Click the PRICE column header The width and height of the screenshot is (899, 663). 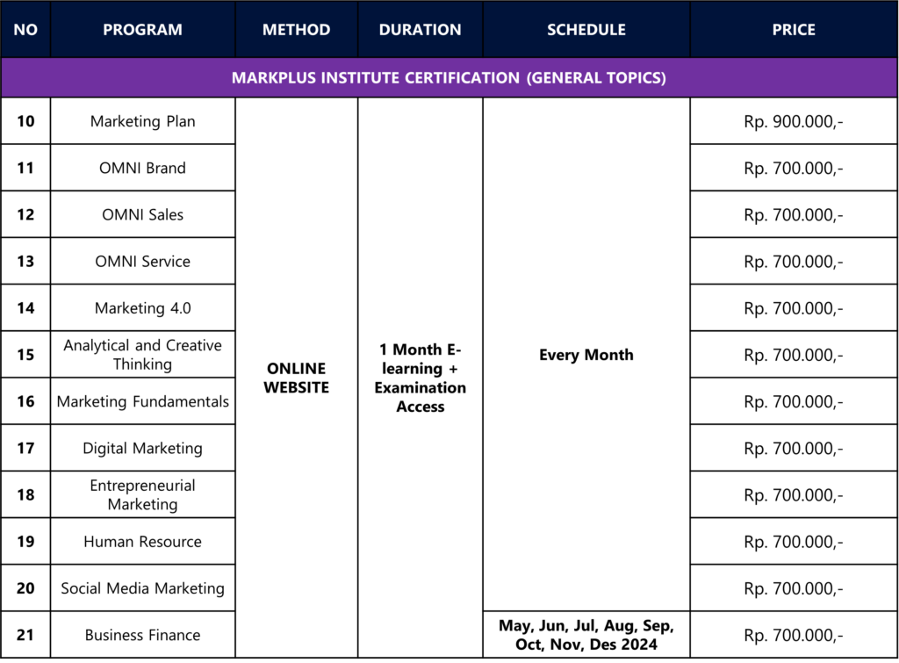pos(794,30)
